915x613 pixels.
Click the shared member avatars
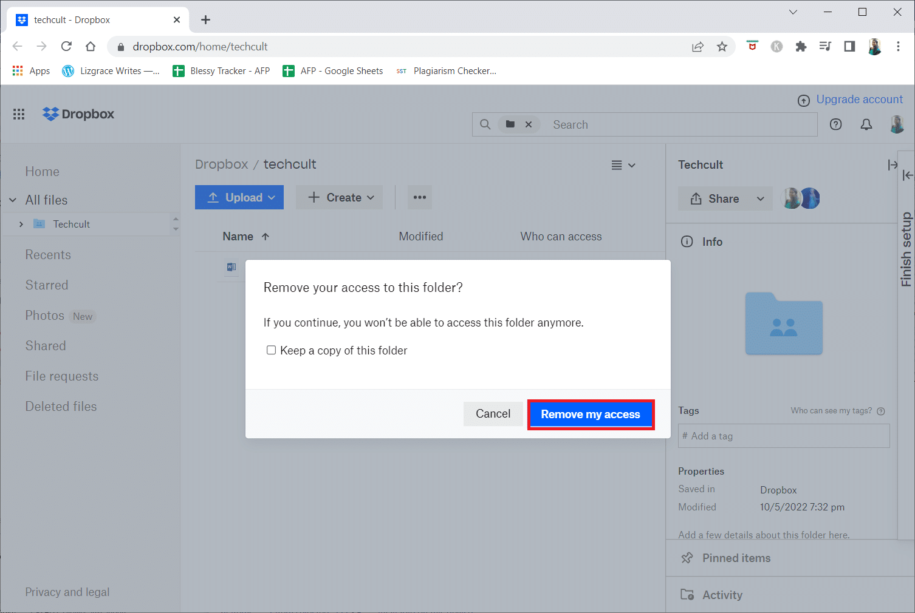tap(800, 198)
